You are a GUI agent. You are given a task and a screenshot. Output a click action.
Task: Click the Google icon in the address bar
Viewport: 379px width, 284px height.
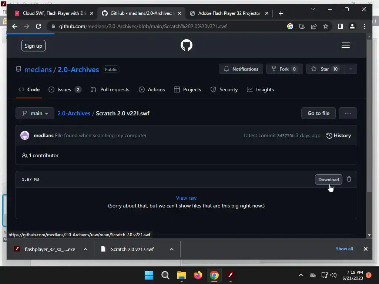pos(290,26)
